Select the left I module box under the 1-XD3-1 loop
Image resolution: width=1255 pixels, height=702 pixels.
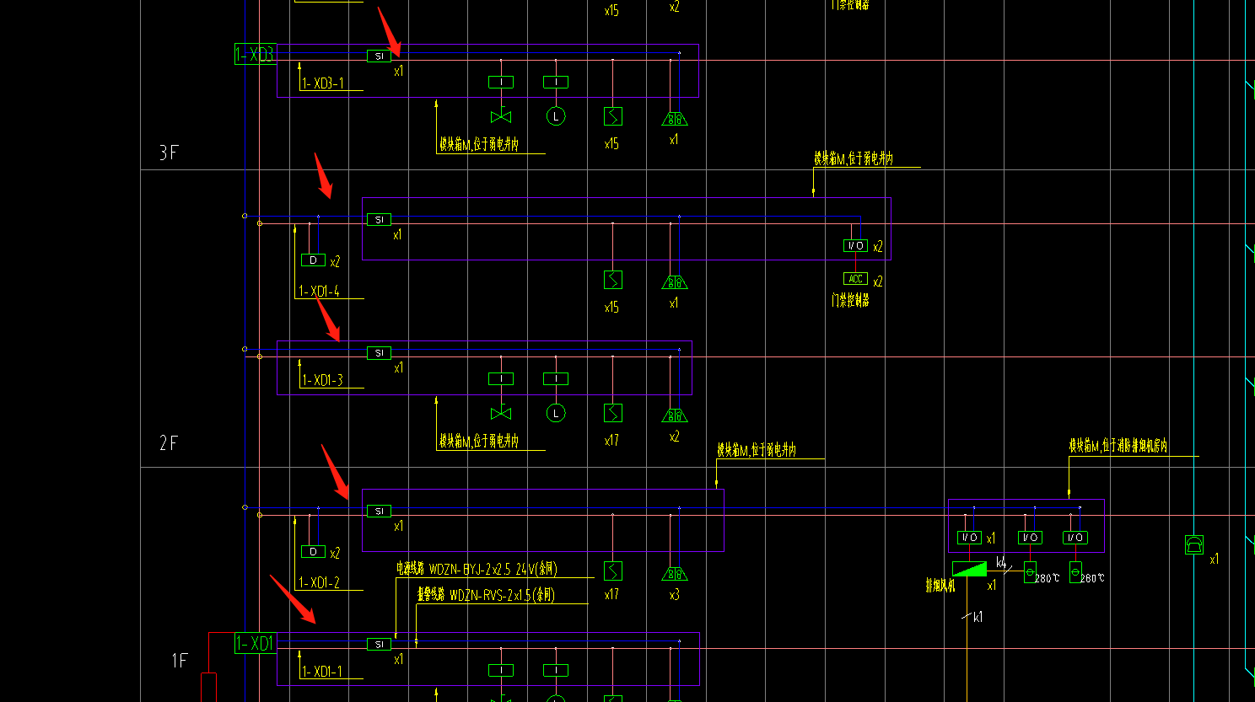501,82
